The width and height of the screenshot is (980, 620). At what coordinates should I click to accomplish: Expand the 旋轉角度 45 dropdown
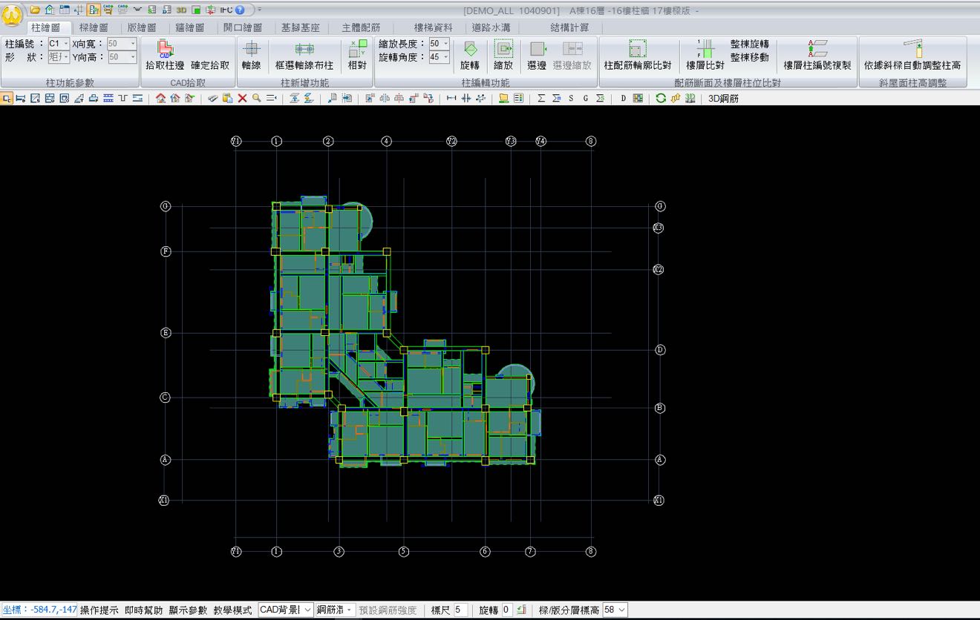coord(445,57)
